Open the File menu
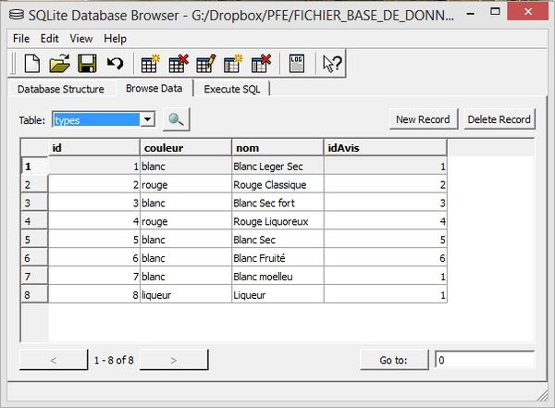The image size is (555, 408). click(21, 39)
